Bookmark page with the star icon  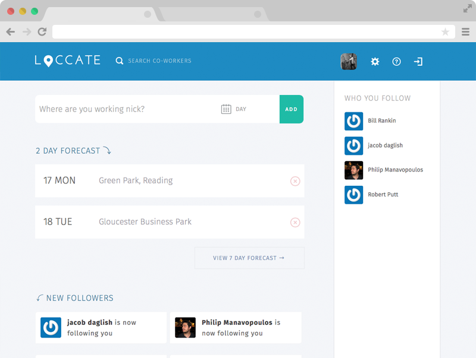tap(445, 32)
